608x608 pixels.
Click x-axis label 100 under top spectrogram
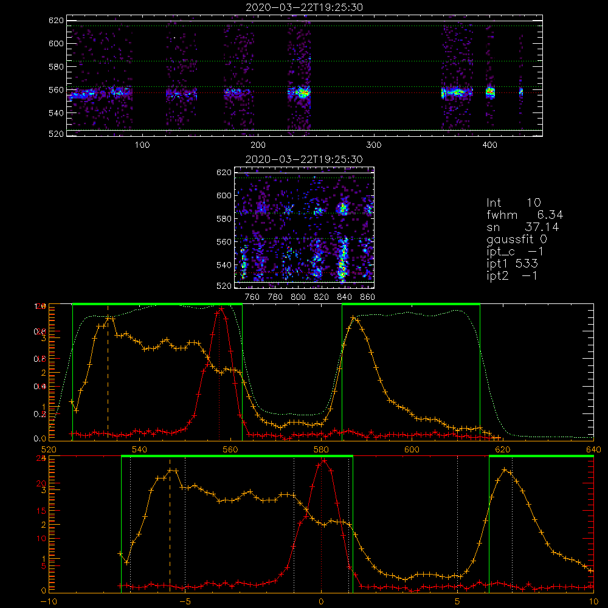pos(142,145)
